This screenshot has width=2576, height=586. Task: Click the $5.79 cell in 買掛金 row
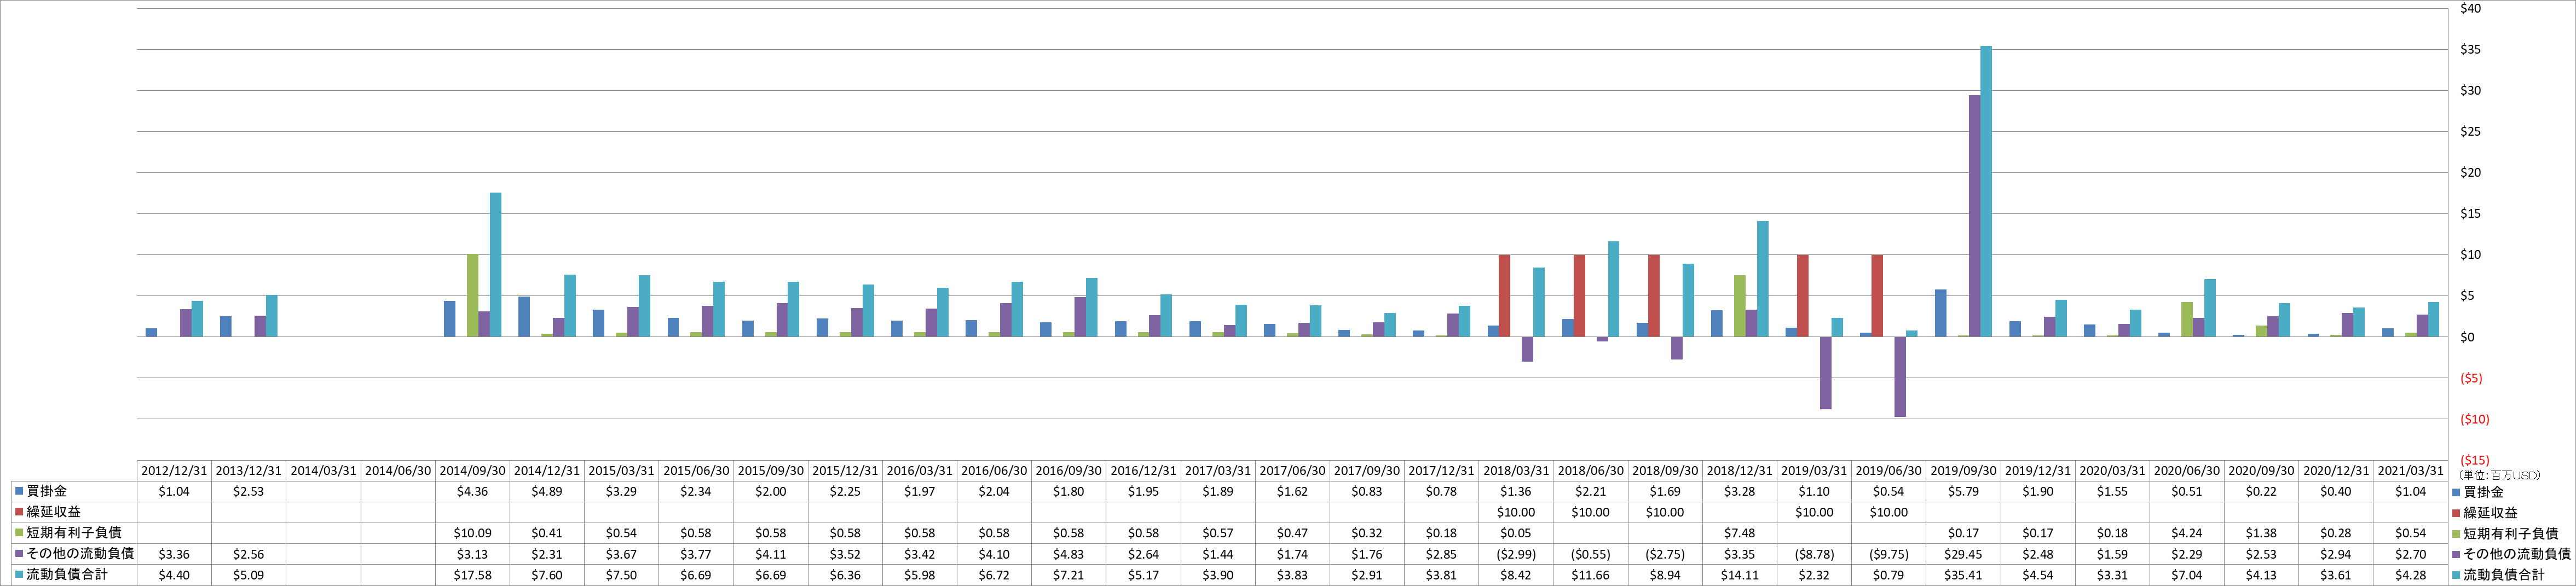click(x=1963, y=491)
